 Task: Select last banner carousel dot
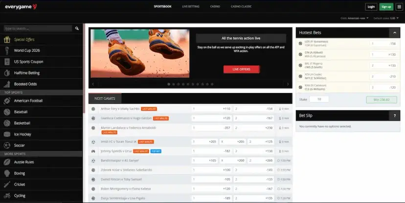point(212,84)
